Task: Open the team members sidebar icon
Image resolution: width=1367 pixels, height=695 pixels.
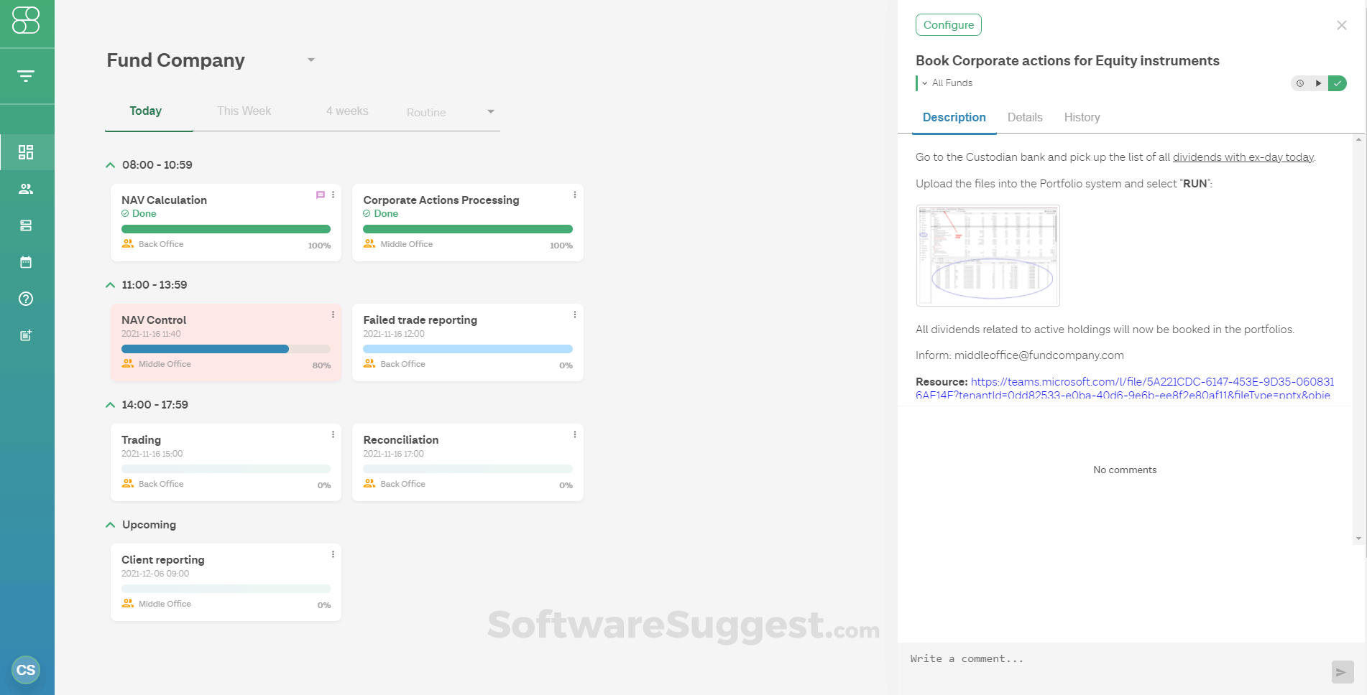Action: 26,189
